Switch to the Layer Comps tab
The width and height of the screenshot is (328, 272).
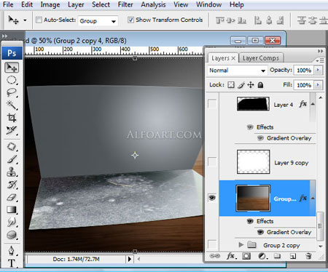[261, 58]
